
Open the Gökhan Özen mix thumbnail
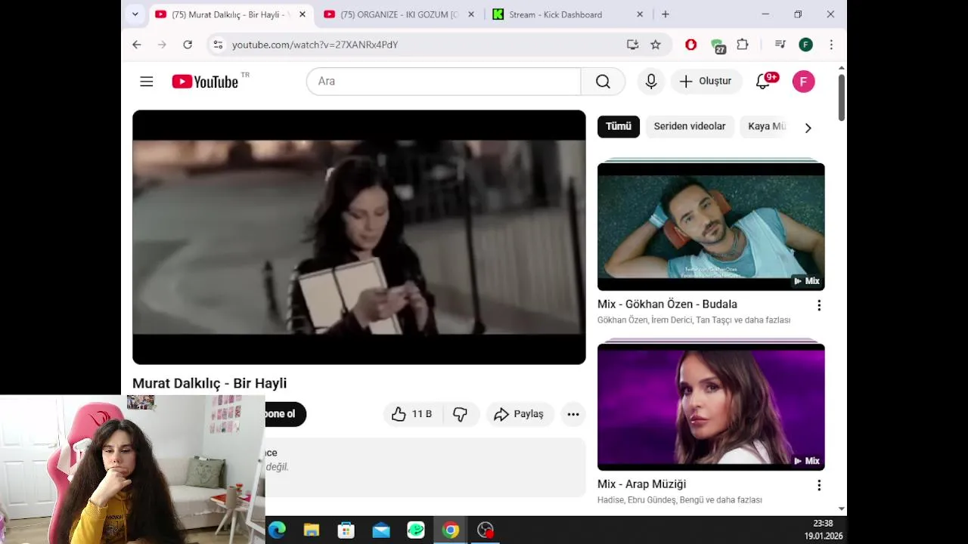[x=711, y=226]
